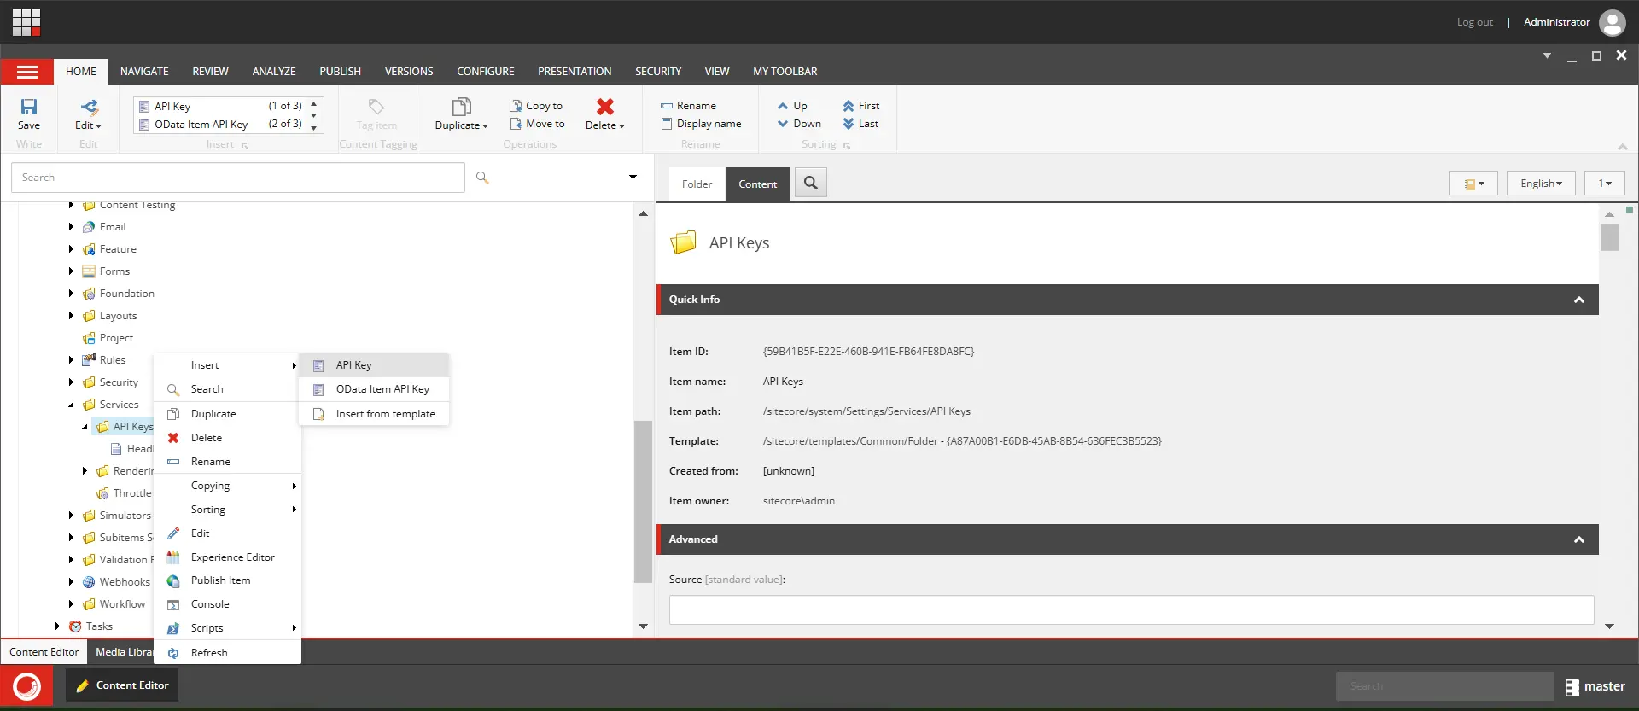Image resolution: width=1639 pixels, height=711 pixels.
Task: Click the Source field input box
Action: coord(1131,609)
